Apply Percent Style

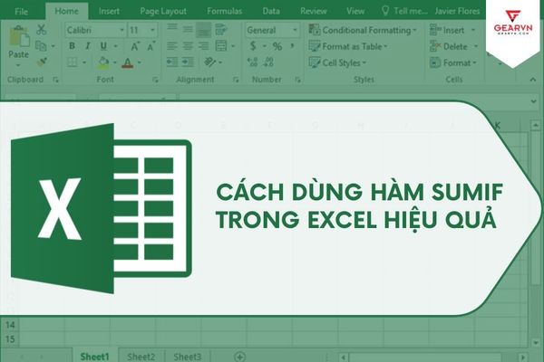tap(277, 46)
